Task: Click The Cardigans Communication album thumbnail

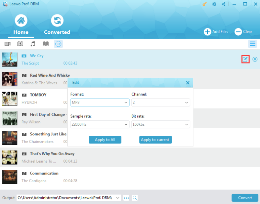Action: (x=10, y=177)
